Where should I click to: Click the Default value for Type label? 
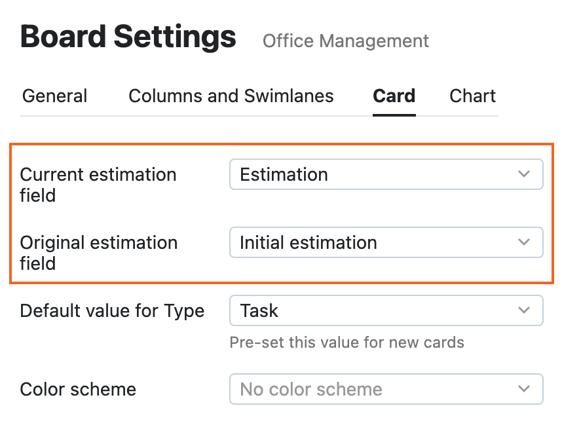point(112,311)
